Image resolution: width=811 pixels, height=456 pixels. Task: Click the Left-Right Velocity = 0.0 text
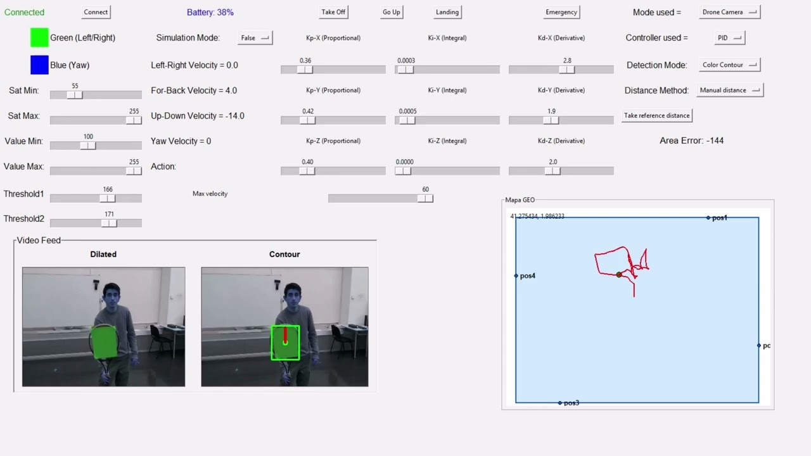click(195, 65)
